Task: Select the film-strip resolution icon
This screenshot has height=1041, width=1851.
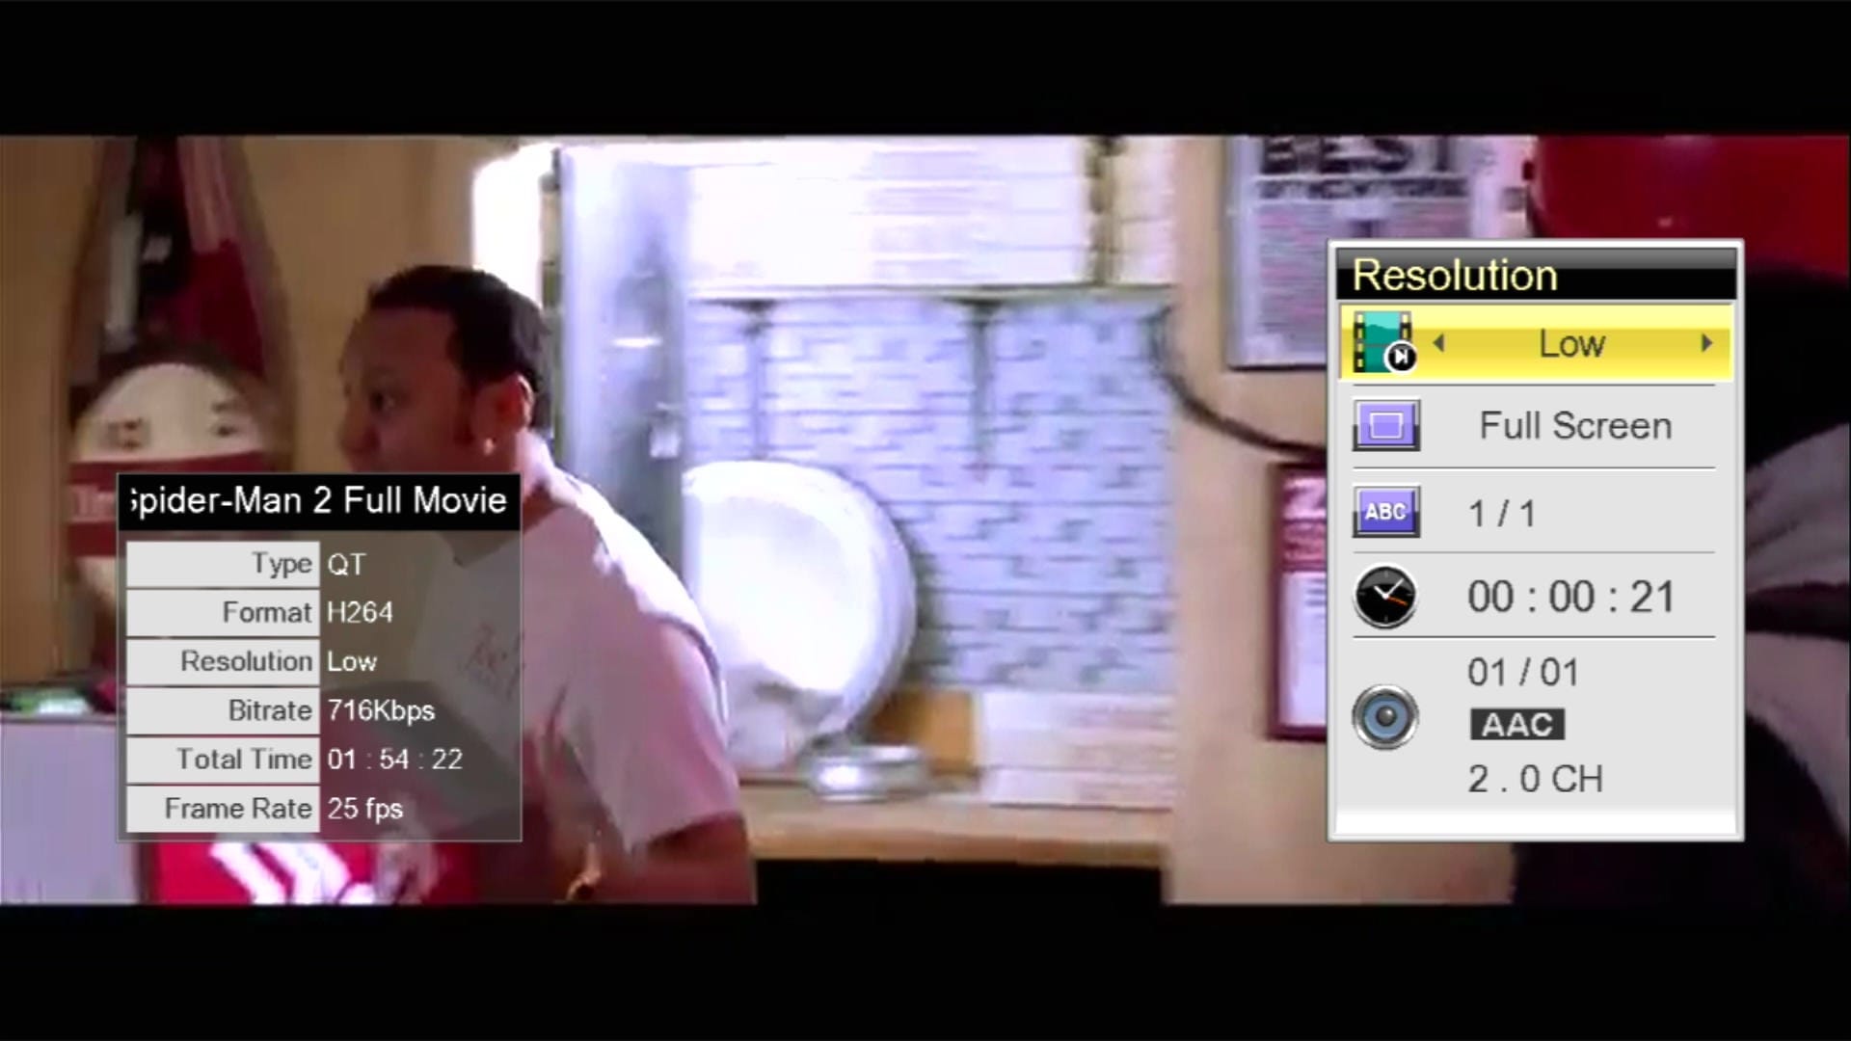Action: tap(1384, 342)
